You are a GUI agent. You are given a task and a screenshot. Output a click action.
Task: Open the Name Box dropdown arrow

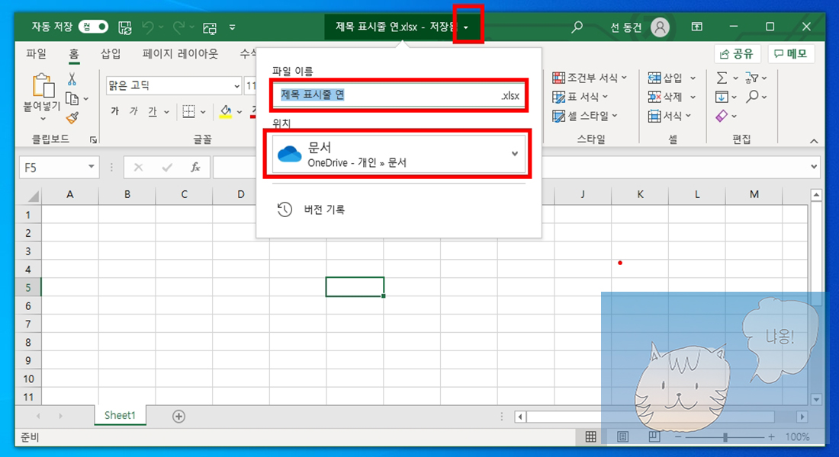point(92,168)
